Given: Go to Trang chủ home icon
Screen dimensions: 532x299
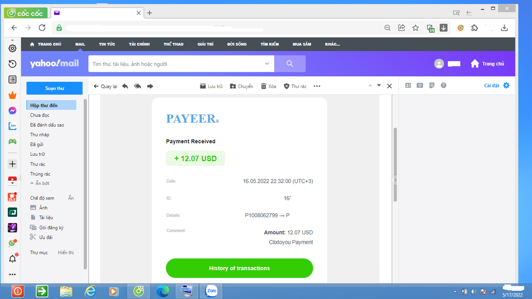Looking at the screenshot, I should tap(475, 64).
